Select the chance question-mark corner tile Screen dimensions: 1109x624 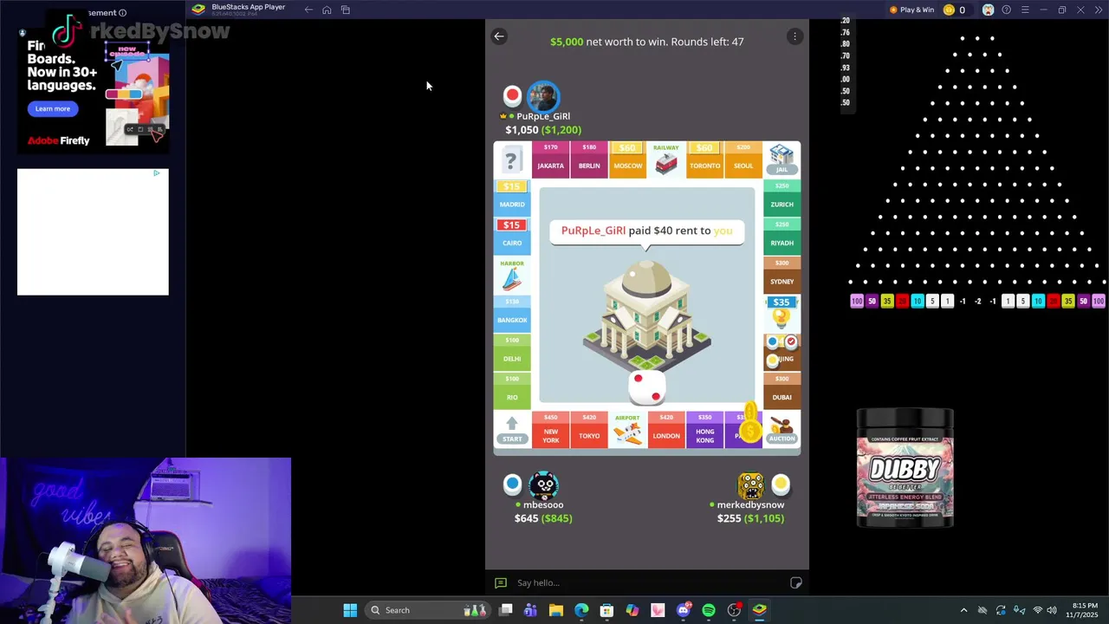(511, 160)
